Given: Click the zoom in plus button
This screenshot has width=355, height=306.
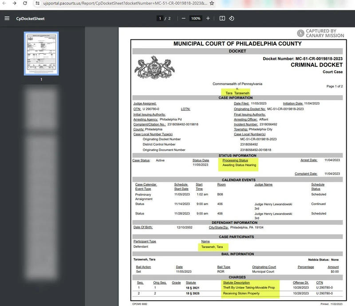Looking at the screenshot, I should (x=208, y=19).
